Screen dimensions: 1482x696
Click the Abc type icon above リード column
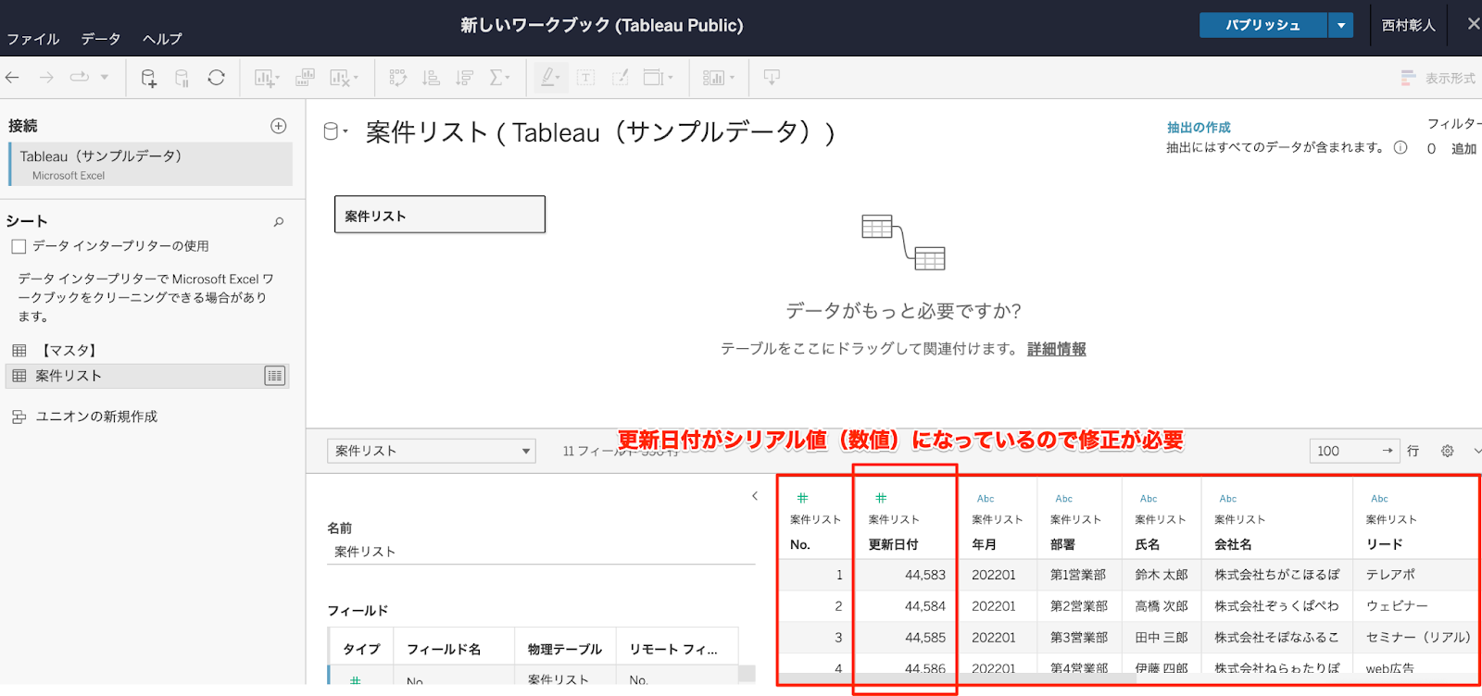pos(1380,499)
